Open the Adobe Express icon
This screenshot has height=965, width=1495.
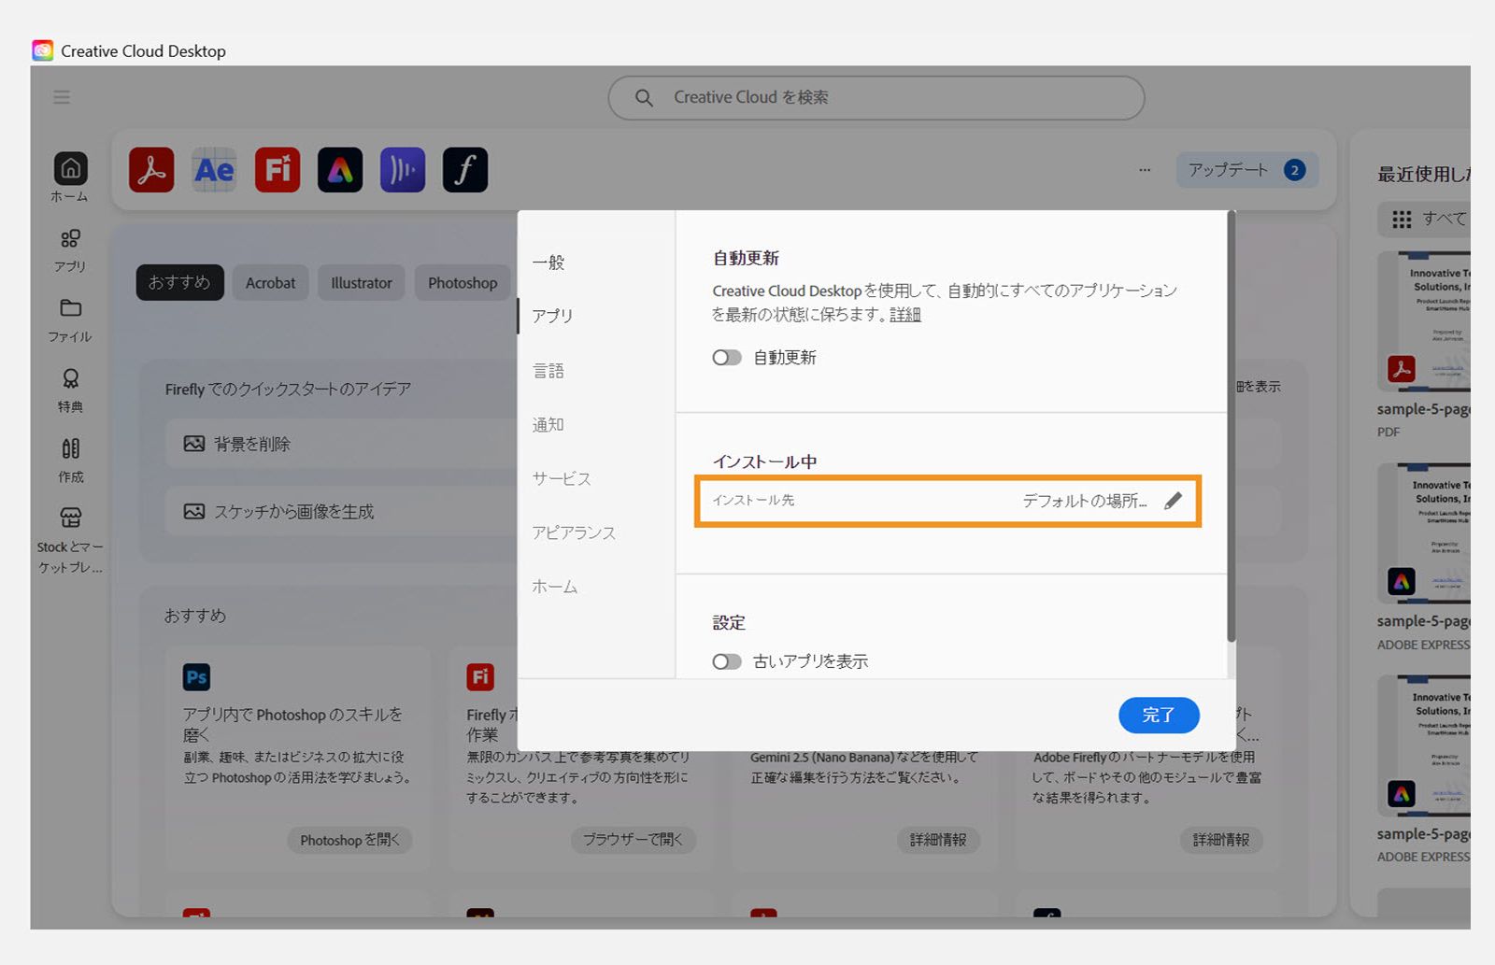click(x=340, y=170)
